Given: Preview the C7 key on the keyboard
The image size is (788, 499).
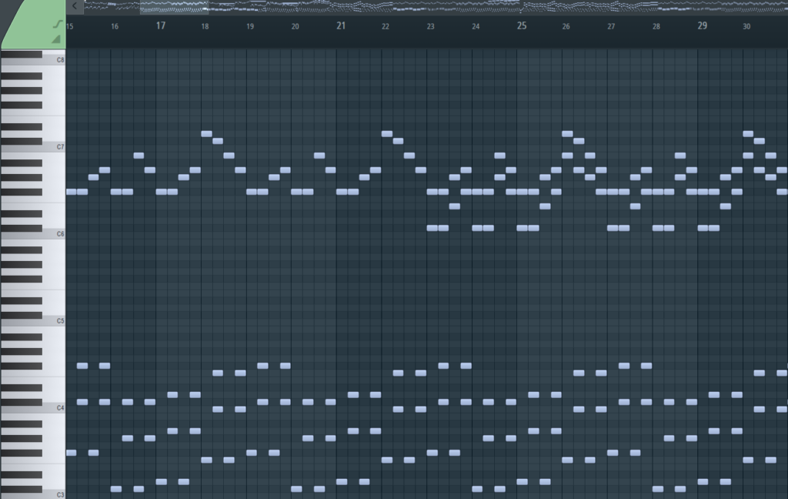Looking at the screenshot, I should (31, 146).
